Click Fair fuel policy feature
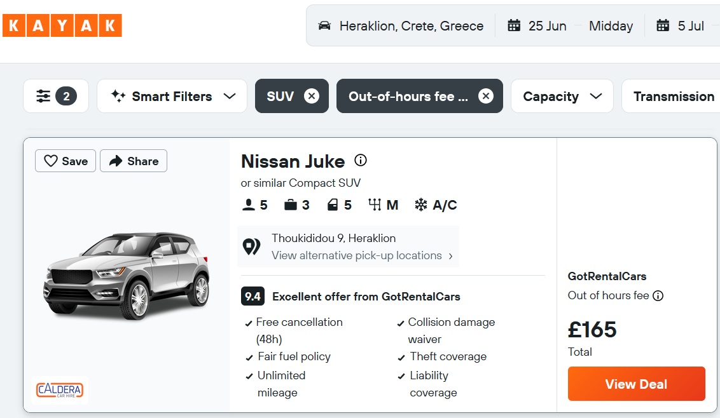 [288, 356]
